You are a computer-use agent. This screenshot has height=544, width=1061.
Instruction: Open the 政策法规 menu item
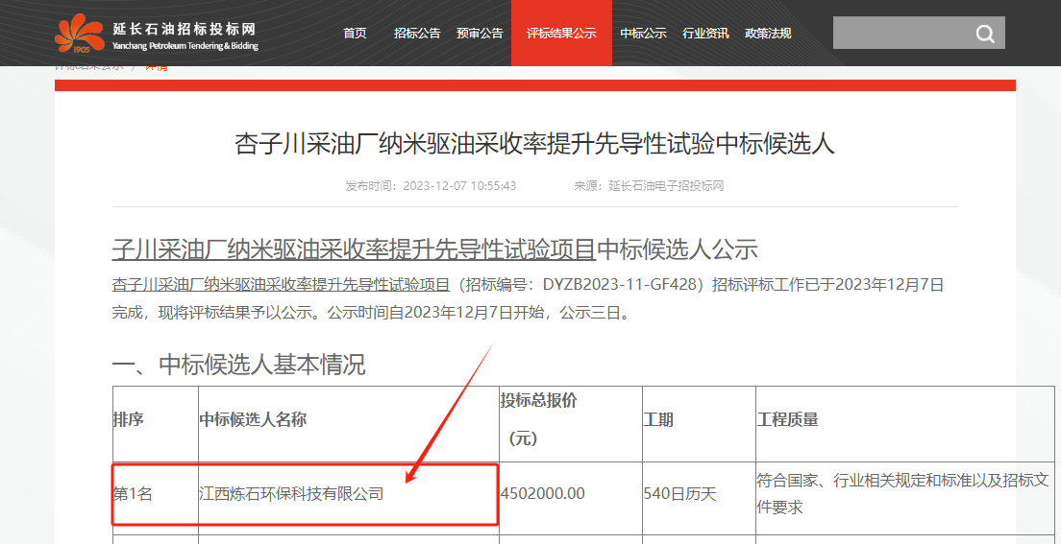click(768, 34)
